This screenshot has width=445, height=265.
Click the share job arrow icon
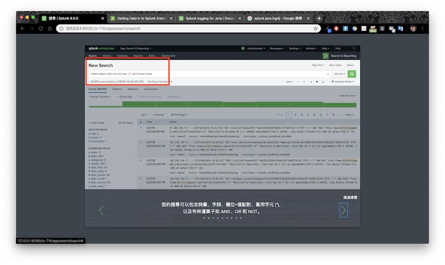pos(311,82)
